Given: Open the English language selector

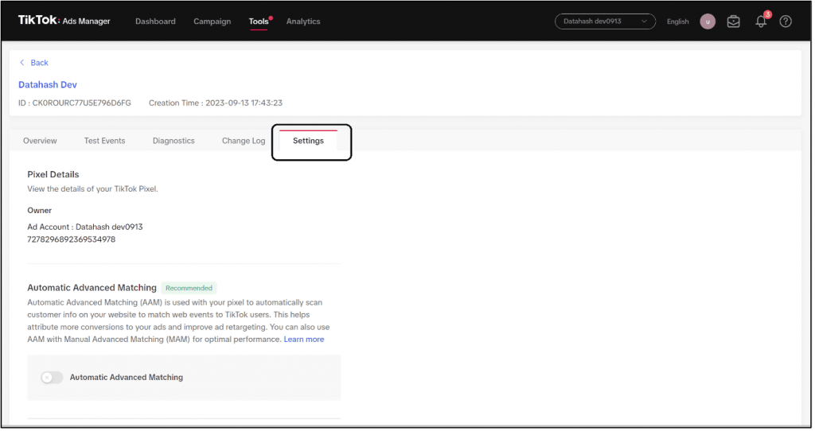Looking at the screenshot, I should [x=677, y=21].
